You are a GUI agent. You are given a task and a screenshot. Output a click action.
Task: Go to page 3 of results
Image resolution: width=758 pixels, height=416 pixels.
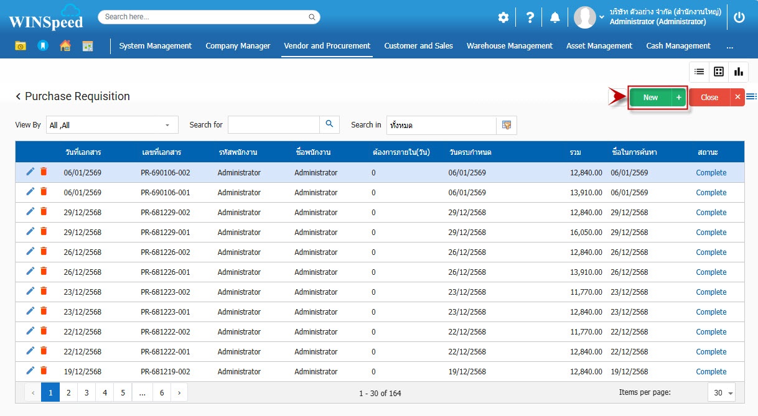pos(87,392)
